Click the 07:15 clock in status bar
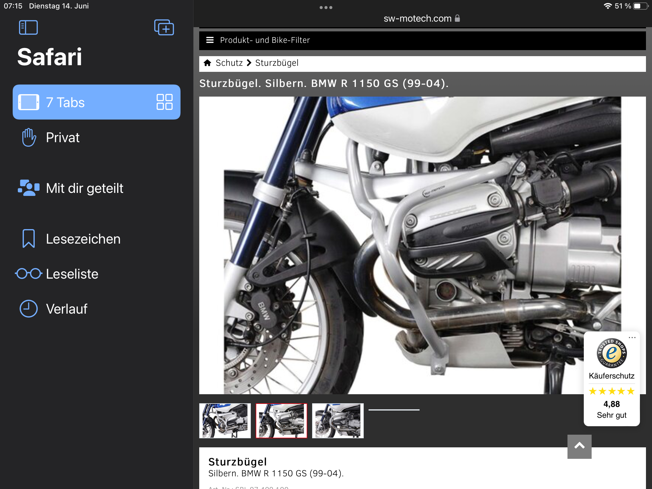The image size is (652, 489). pos(13,6)
